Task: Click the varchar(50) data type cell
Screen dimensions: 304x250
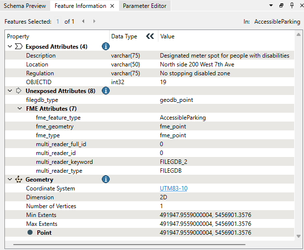Action: coord(125,64)
